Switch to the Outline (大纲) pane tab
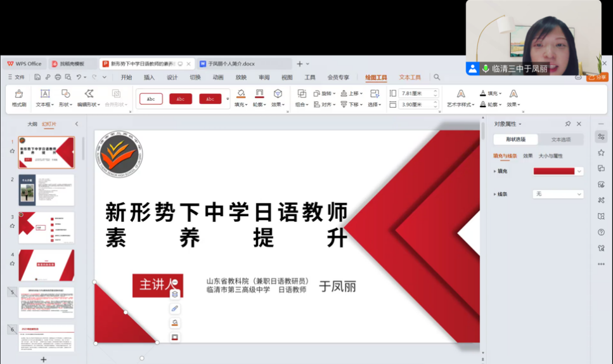613x364 pixels. 32,124
